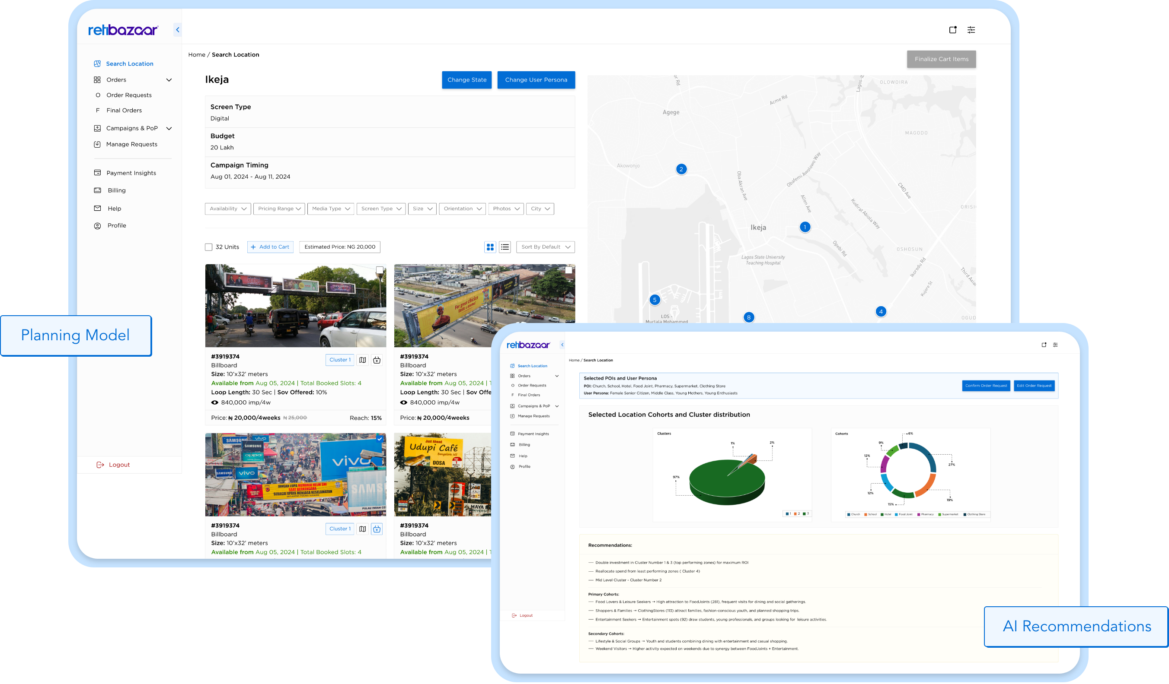This screenshot has width=1169, height=684.
Task: Click the Add to Cart button
Action: tap(270, 247)
